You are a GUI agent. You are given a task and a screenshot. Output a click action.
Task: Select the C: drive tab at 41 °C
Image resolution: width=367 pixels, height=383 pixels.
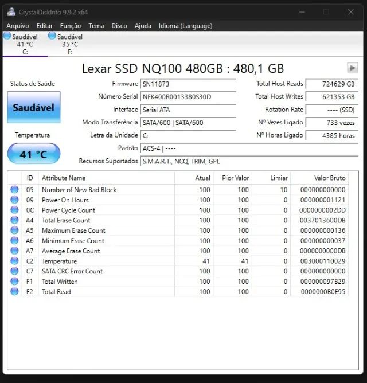pyautogui.click(x=25, y=44)
